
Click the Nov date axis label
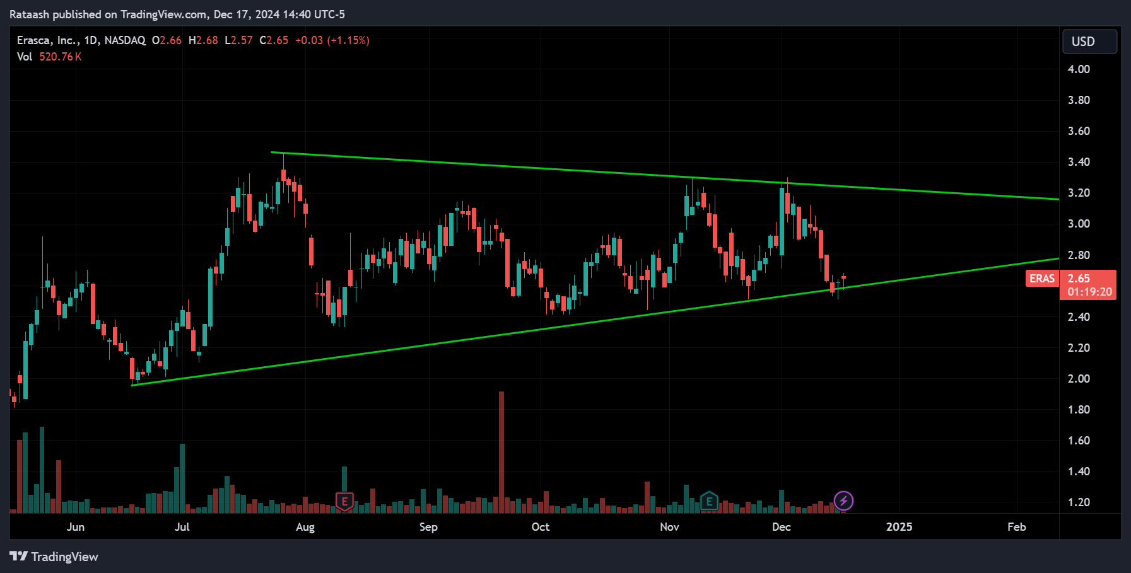669,527
